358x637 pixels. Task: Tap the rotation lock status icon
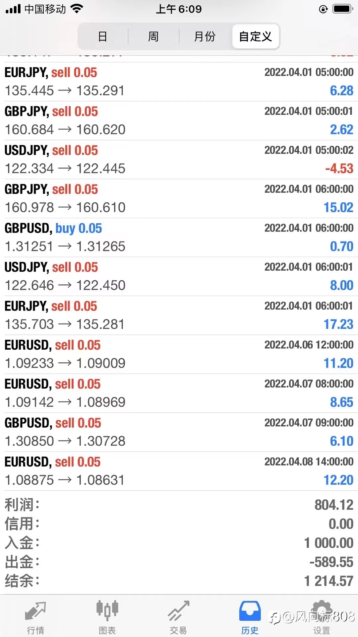(x=323, y=9)
